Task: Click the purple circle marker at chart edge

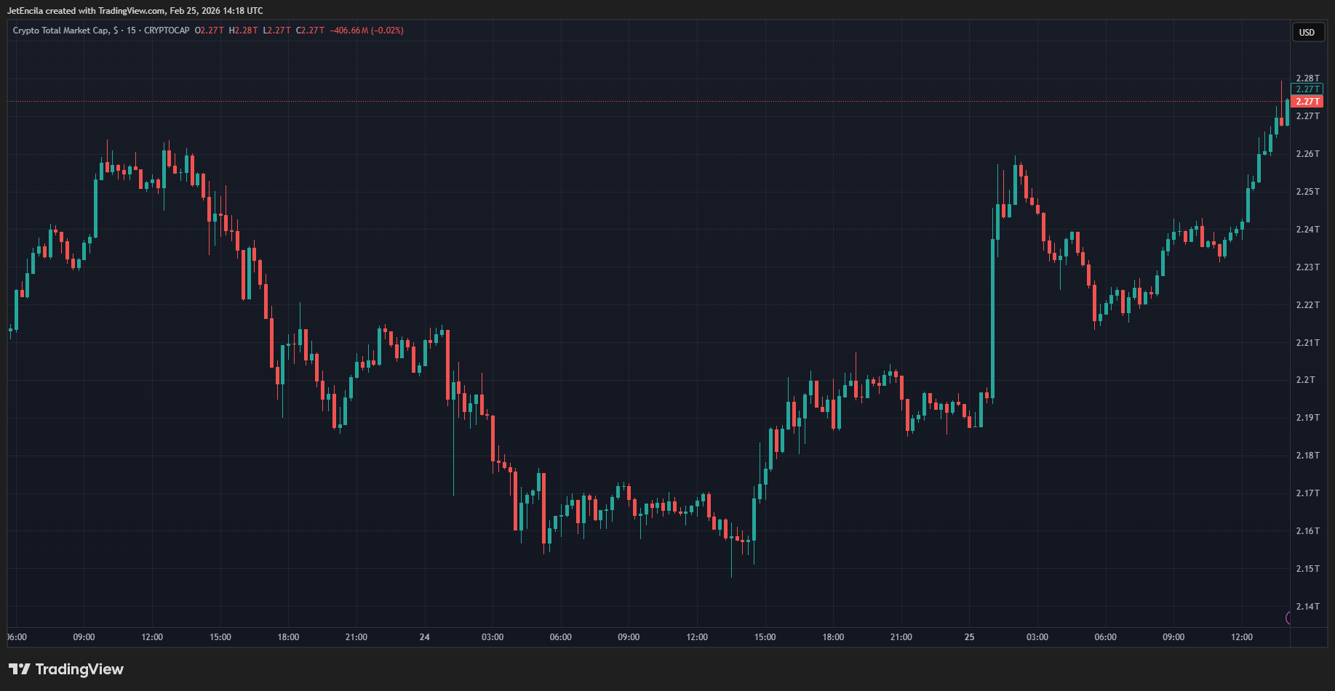Action: click(1288, 618)
